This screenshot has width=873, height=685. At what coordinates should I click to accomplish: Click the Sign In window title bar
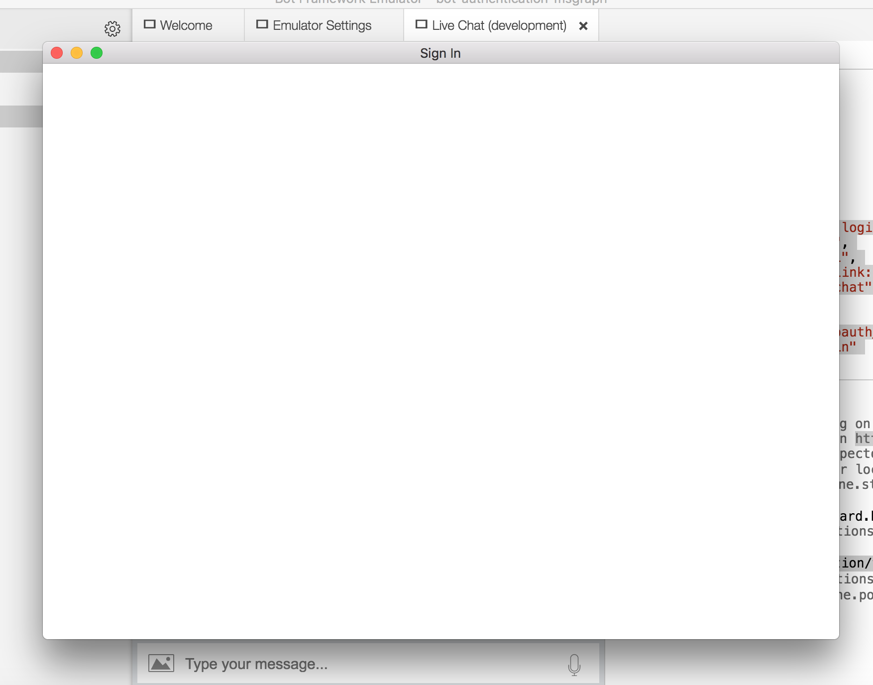point(440,52)
